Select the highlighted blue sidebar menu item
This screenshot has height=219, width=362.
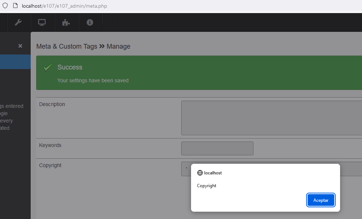click(15, 61)
